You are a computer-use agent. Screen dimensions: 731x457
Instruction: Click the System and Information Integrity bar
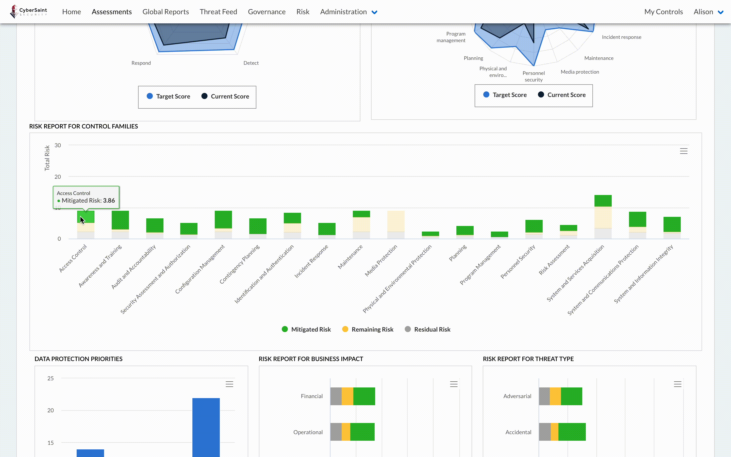click(x=672, y=227)
